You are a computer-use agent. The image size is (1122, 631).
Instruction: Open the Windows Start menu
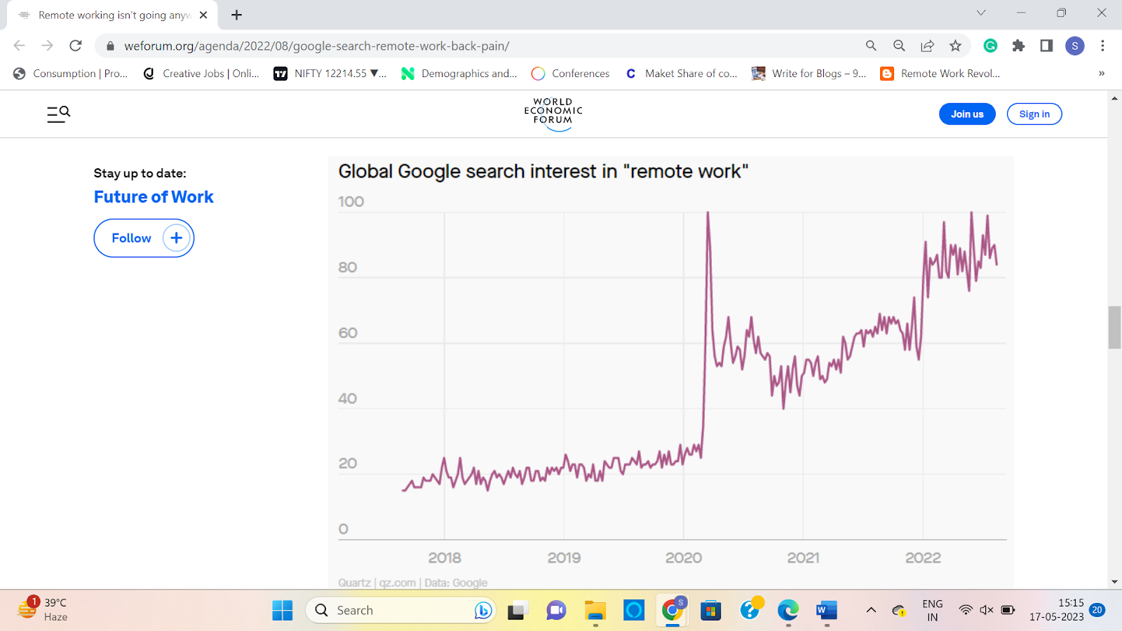[282, 610]
